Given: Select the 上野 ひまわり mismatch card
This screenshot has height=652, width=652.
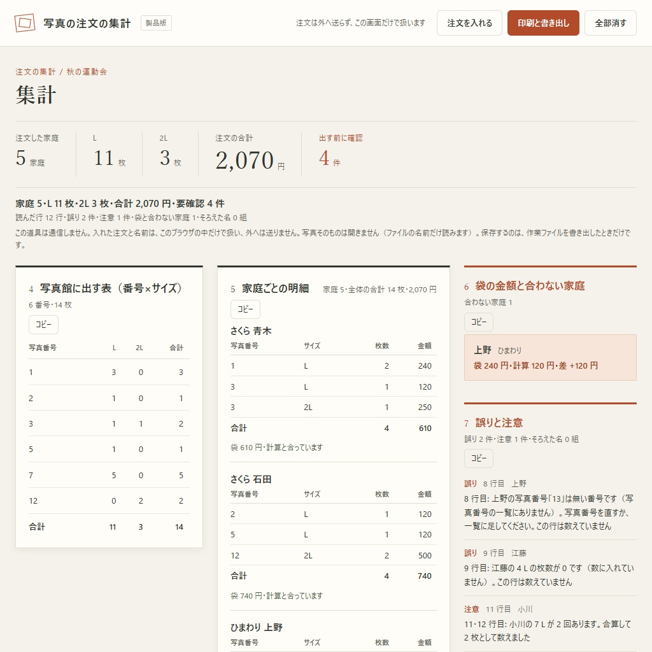Looking at the screenshot, I should point(550,358).
